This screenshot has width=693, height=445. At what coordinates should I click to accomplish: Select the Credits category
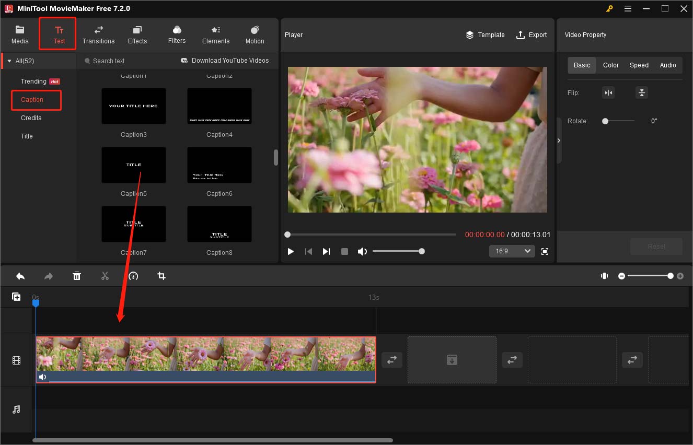31,118
